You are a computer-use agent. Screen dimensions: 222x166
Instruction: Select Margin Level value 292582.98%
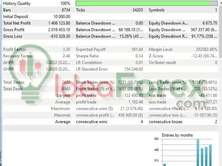pos(207,49)
